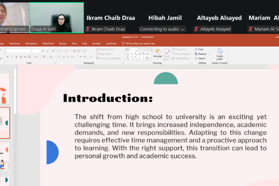
Task: Click the Replace button in Editing
Action: (202, 54)
